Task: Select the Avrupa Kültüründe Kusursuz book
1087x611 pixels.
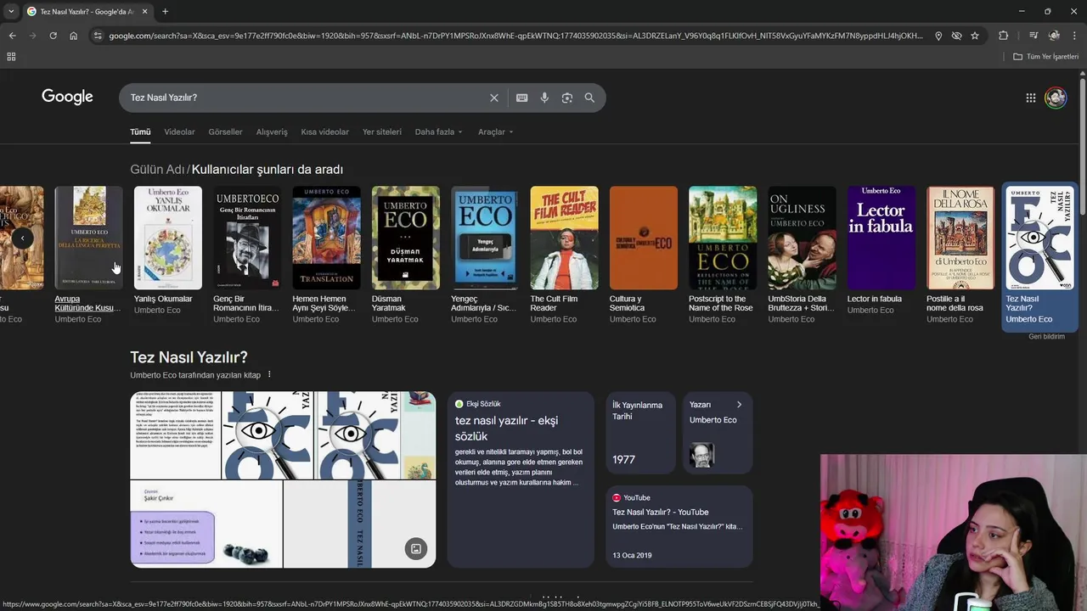Action: point(88,238)
